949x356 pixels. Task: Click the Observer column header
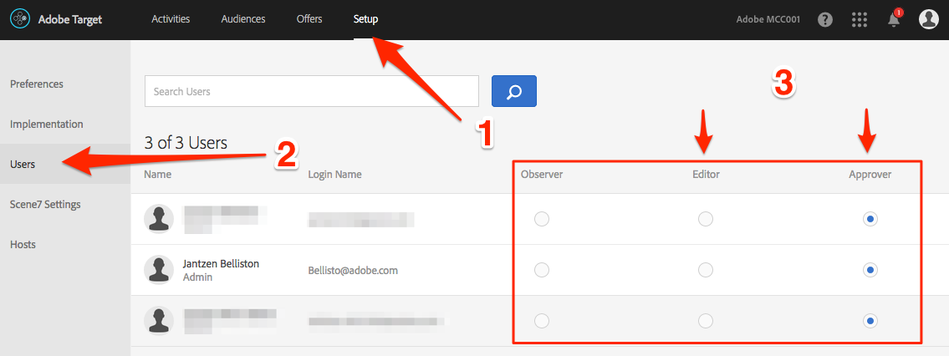[x=542, y=175]
